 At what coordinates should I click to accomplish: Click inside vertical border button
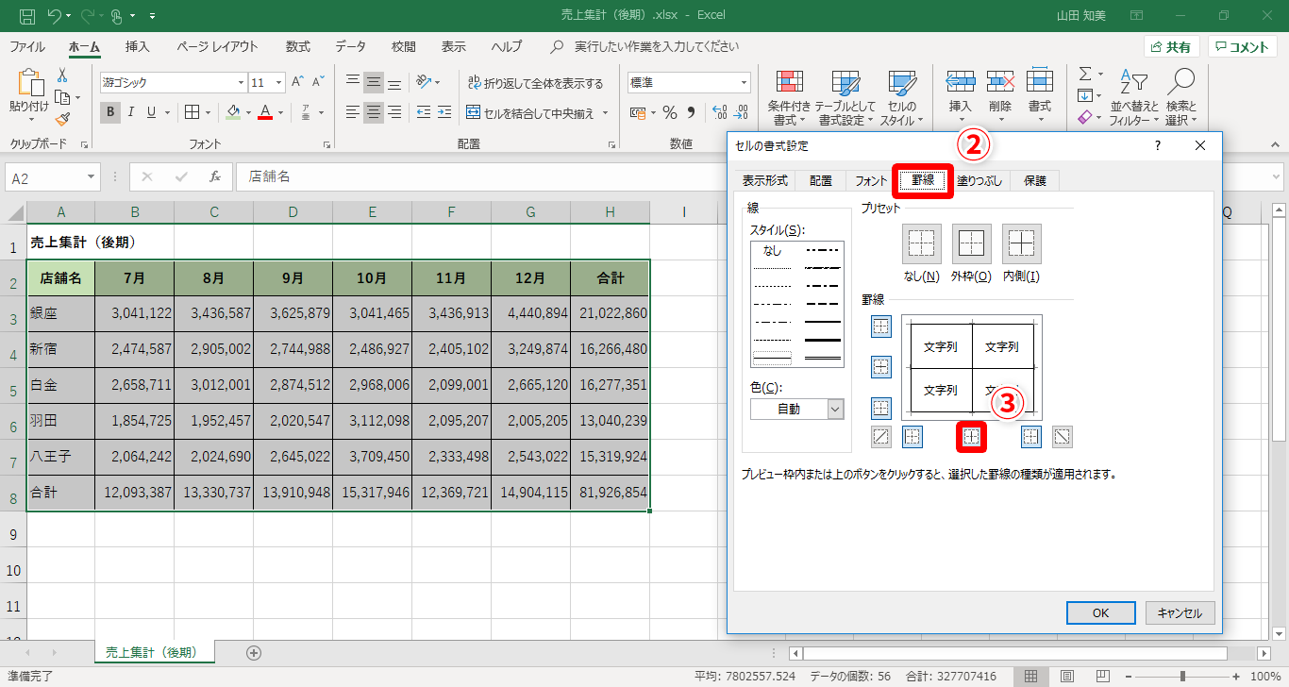972,437
